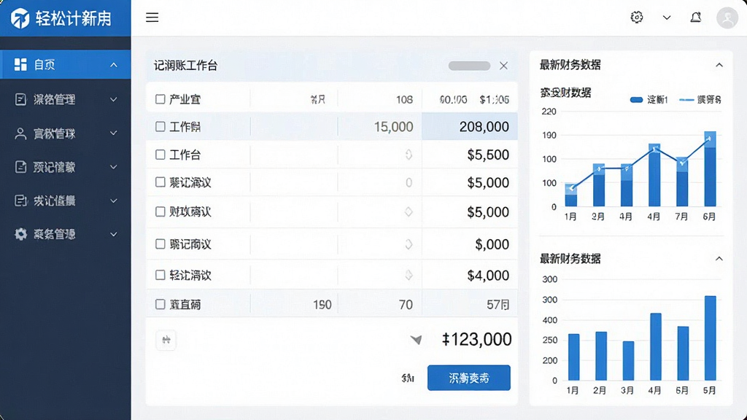747x420 pixels.
Task: Open the settings gear in the top bar
Action: coord(636,17)
